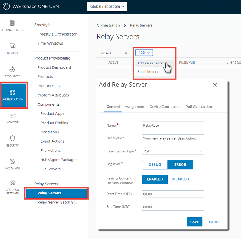Open the Resources cubes icon
241x239 pixels.
point(12,69)
